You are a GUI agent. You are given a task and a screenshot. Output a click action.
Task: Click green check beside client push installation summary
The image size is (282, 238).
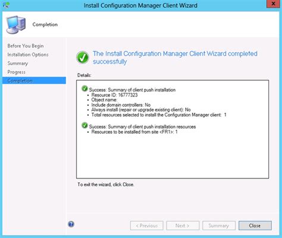point(84,88)
